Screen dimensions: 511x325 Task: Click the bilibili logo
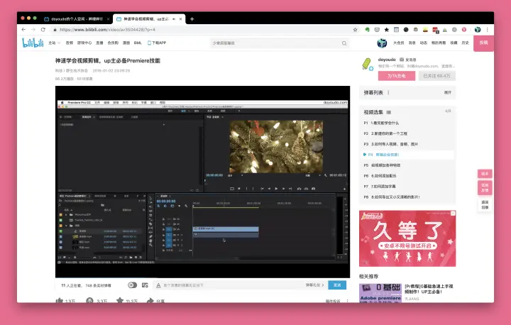click(33, 43)
